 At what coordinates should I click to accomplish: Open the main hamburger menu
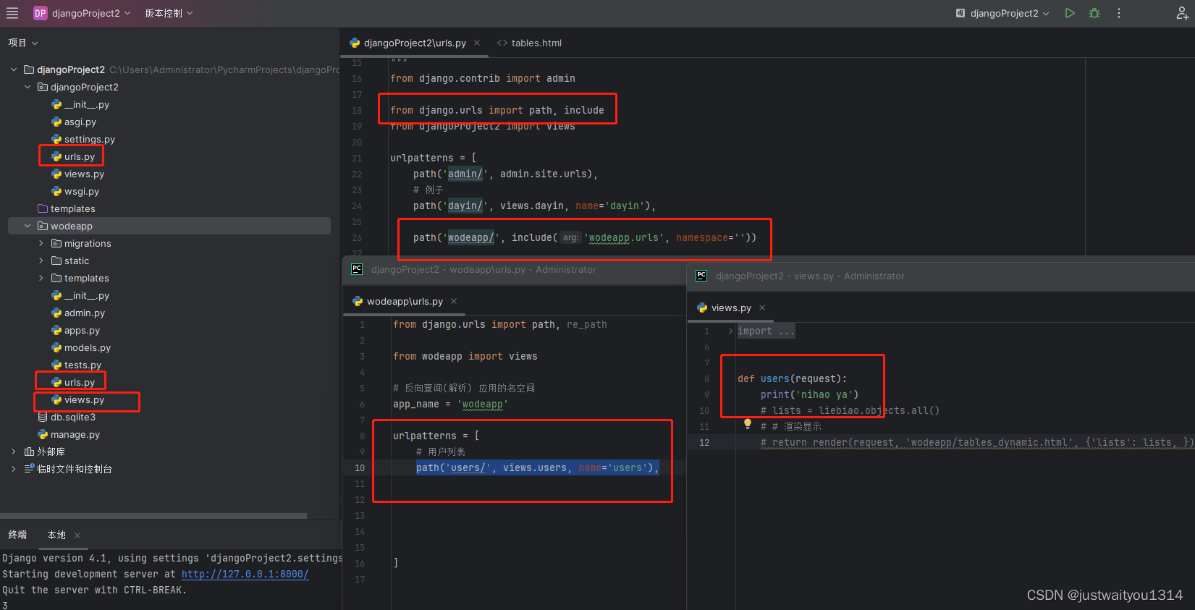(12, 13)
